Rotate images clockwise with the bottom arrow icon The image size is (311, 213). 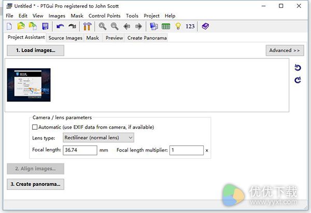point(298,80)
